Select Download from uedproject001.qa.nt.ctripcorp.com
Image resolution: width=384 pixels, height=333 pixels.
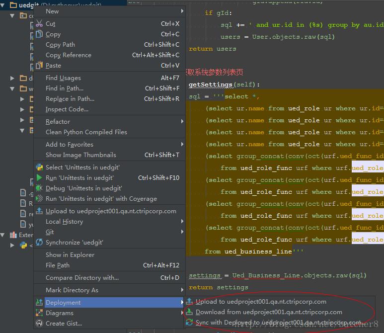pyautogui.click(x=268, y=312)
